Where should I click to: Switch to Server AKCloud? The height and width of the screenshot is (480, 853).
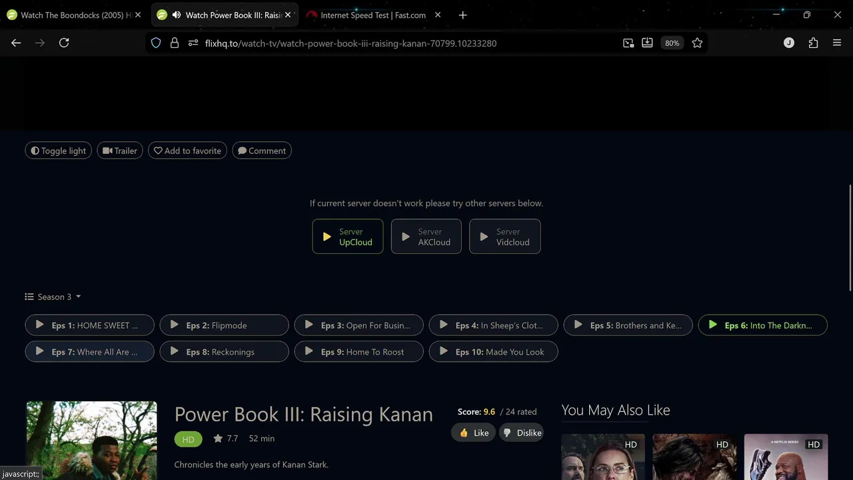(426, 237)
